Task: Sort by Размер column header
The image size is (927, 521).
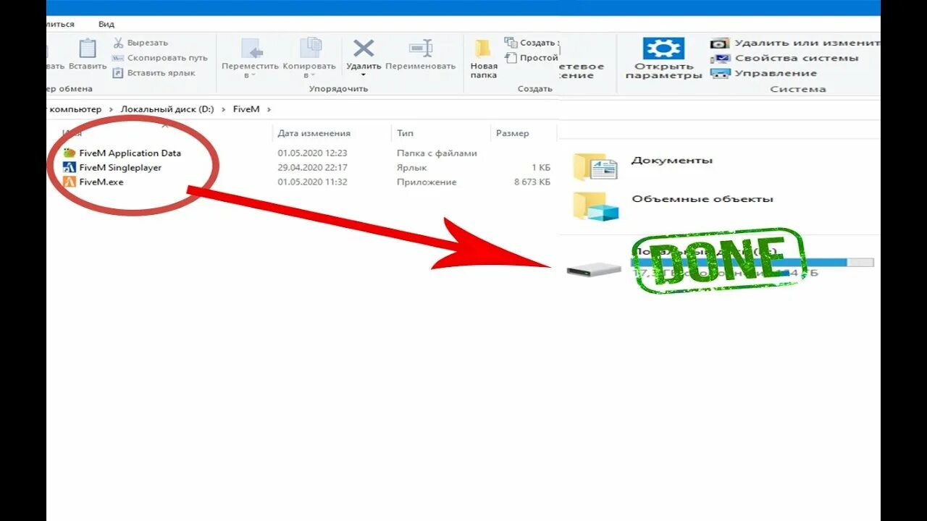Action: pos(513,133)
